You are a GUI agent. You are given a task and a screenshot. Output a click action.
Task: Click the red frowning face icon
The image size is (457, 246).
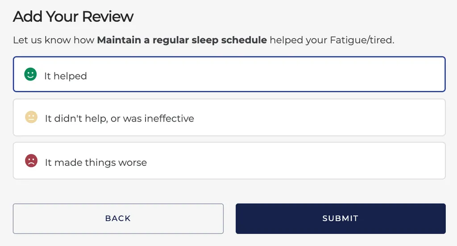click(31, 160)
